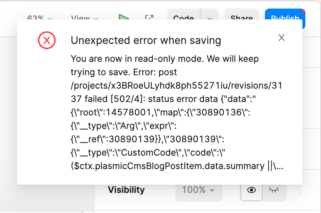
Task: Open the preview in new window icon
Action: [149, 17]
